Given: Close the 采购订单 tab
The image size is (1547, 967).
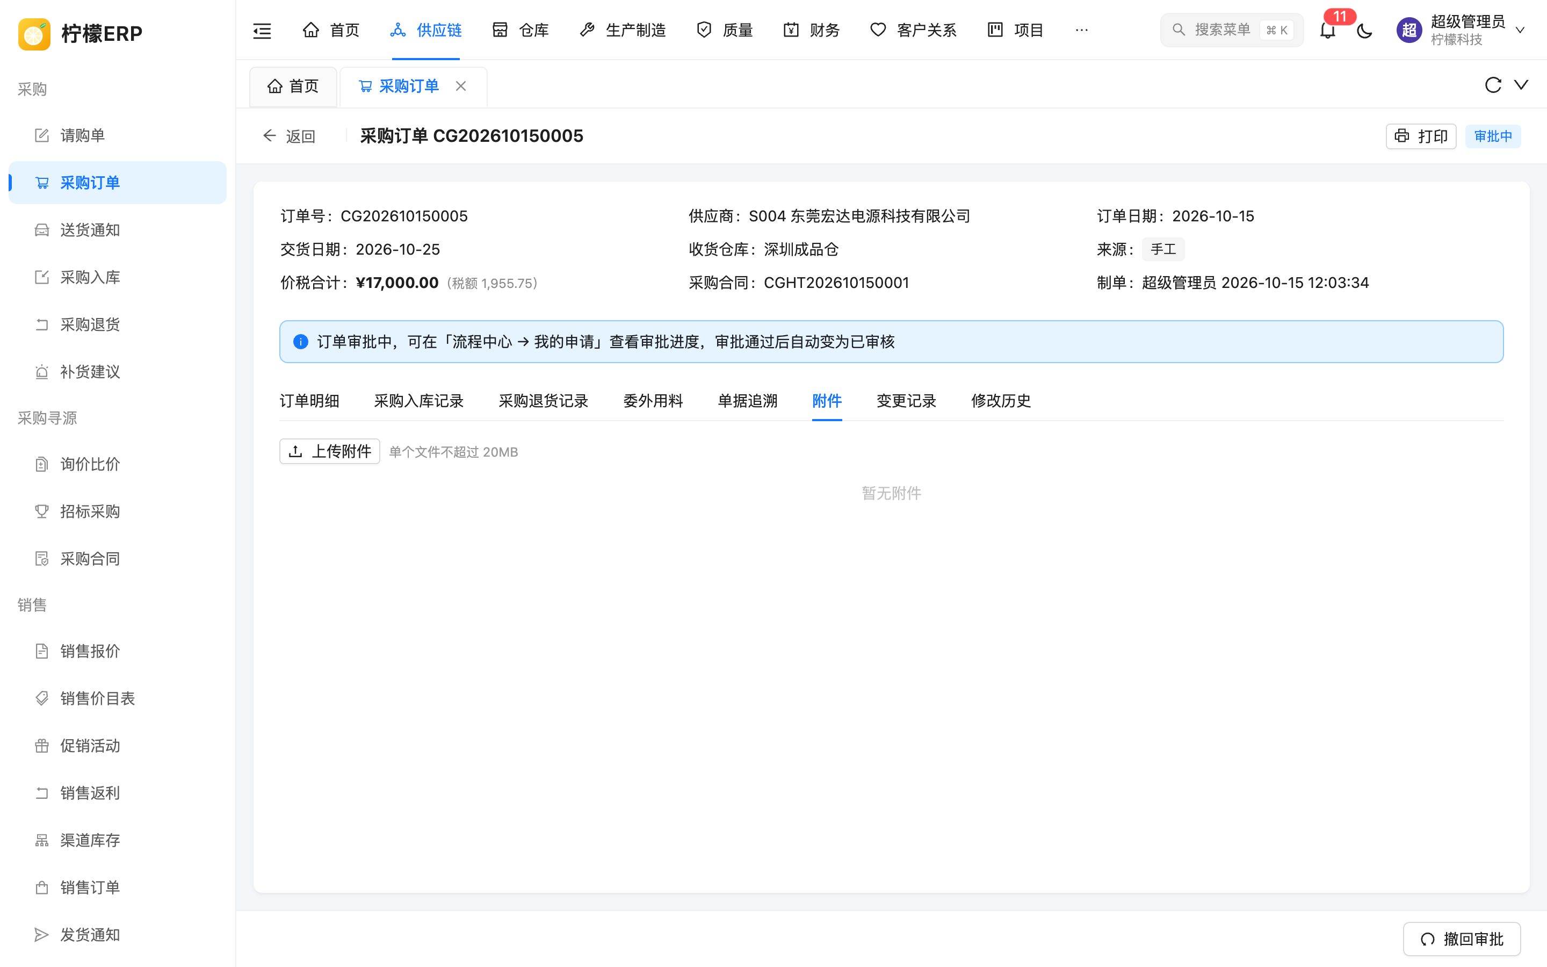Looking at the screenshot, I should coord(461,86).
